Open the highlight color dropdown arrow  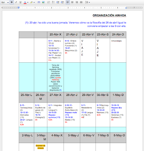point(34,2)
